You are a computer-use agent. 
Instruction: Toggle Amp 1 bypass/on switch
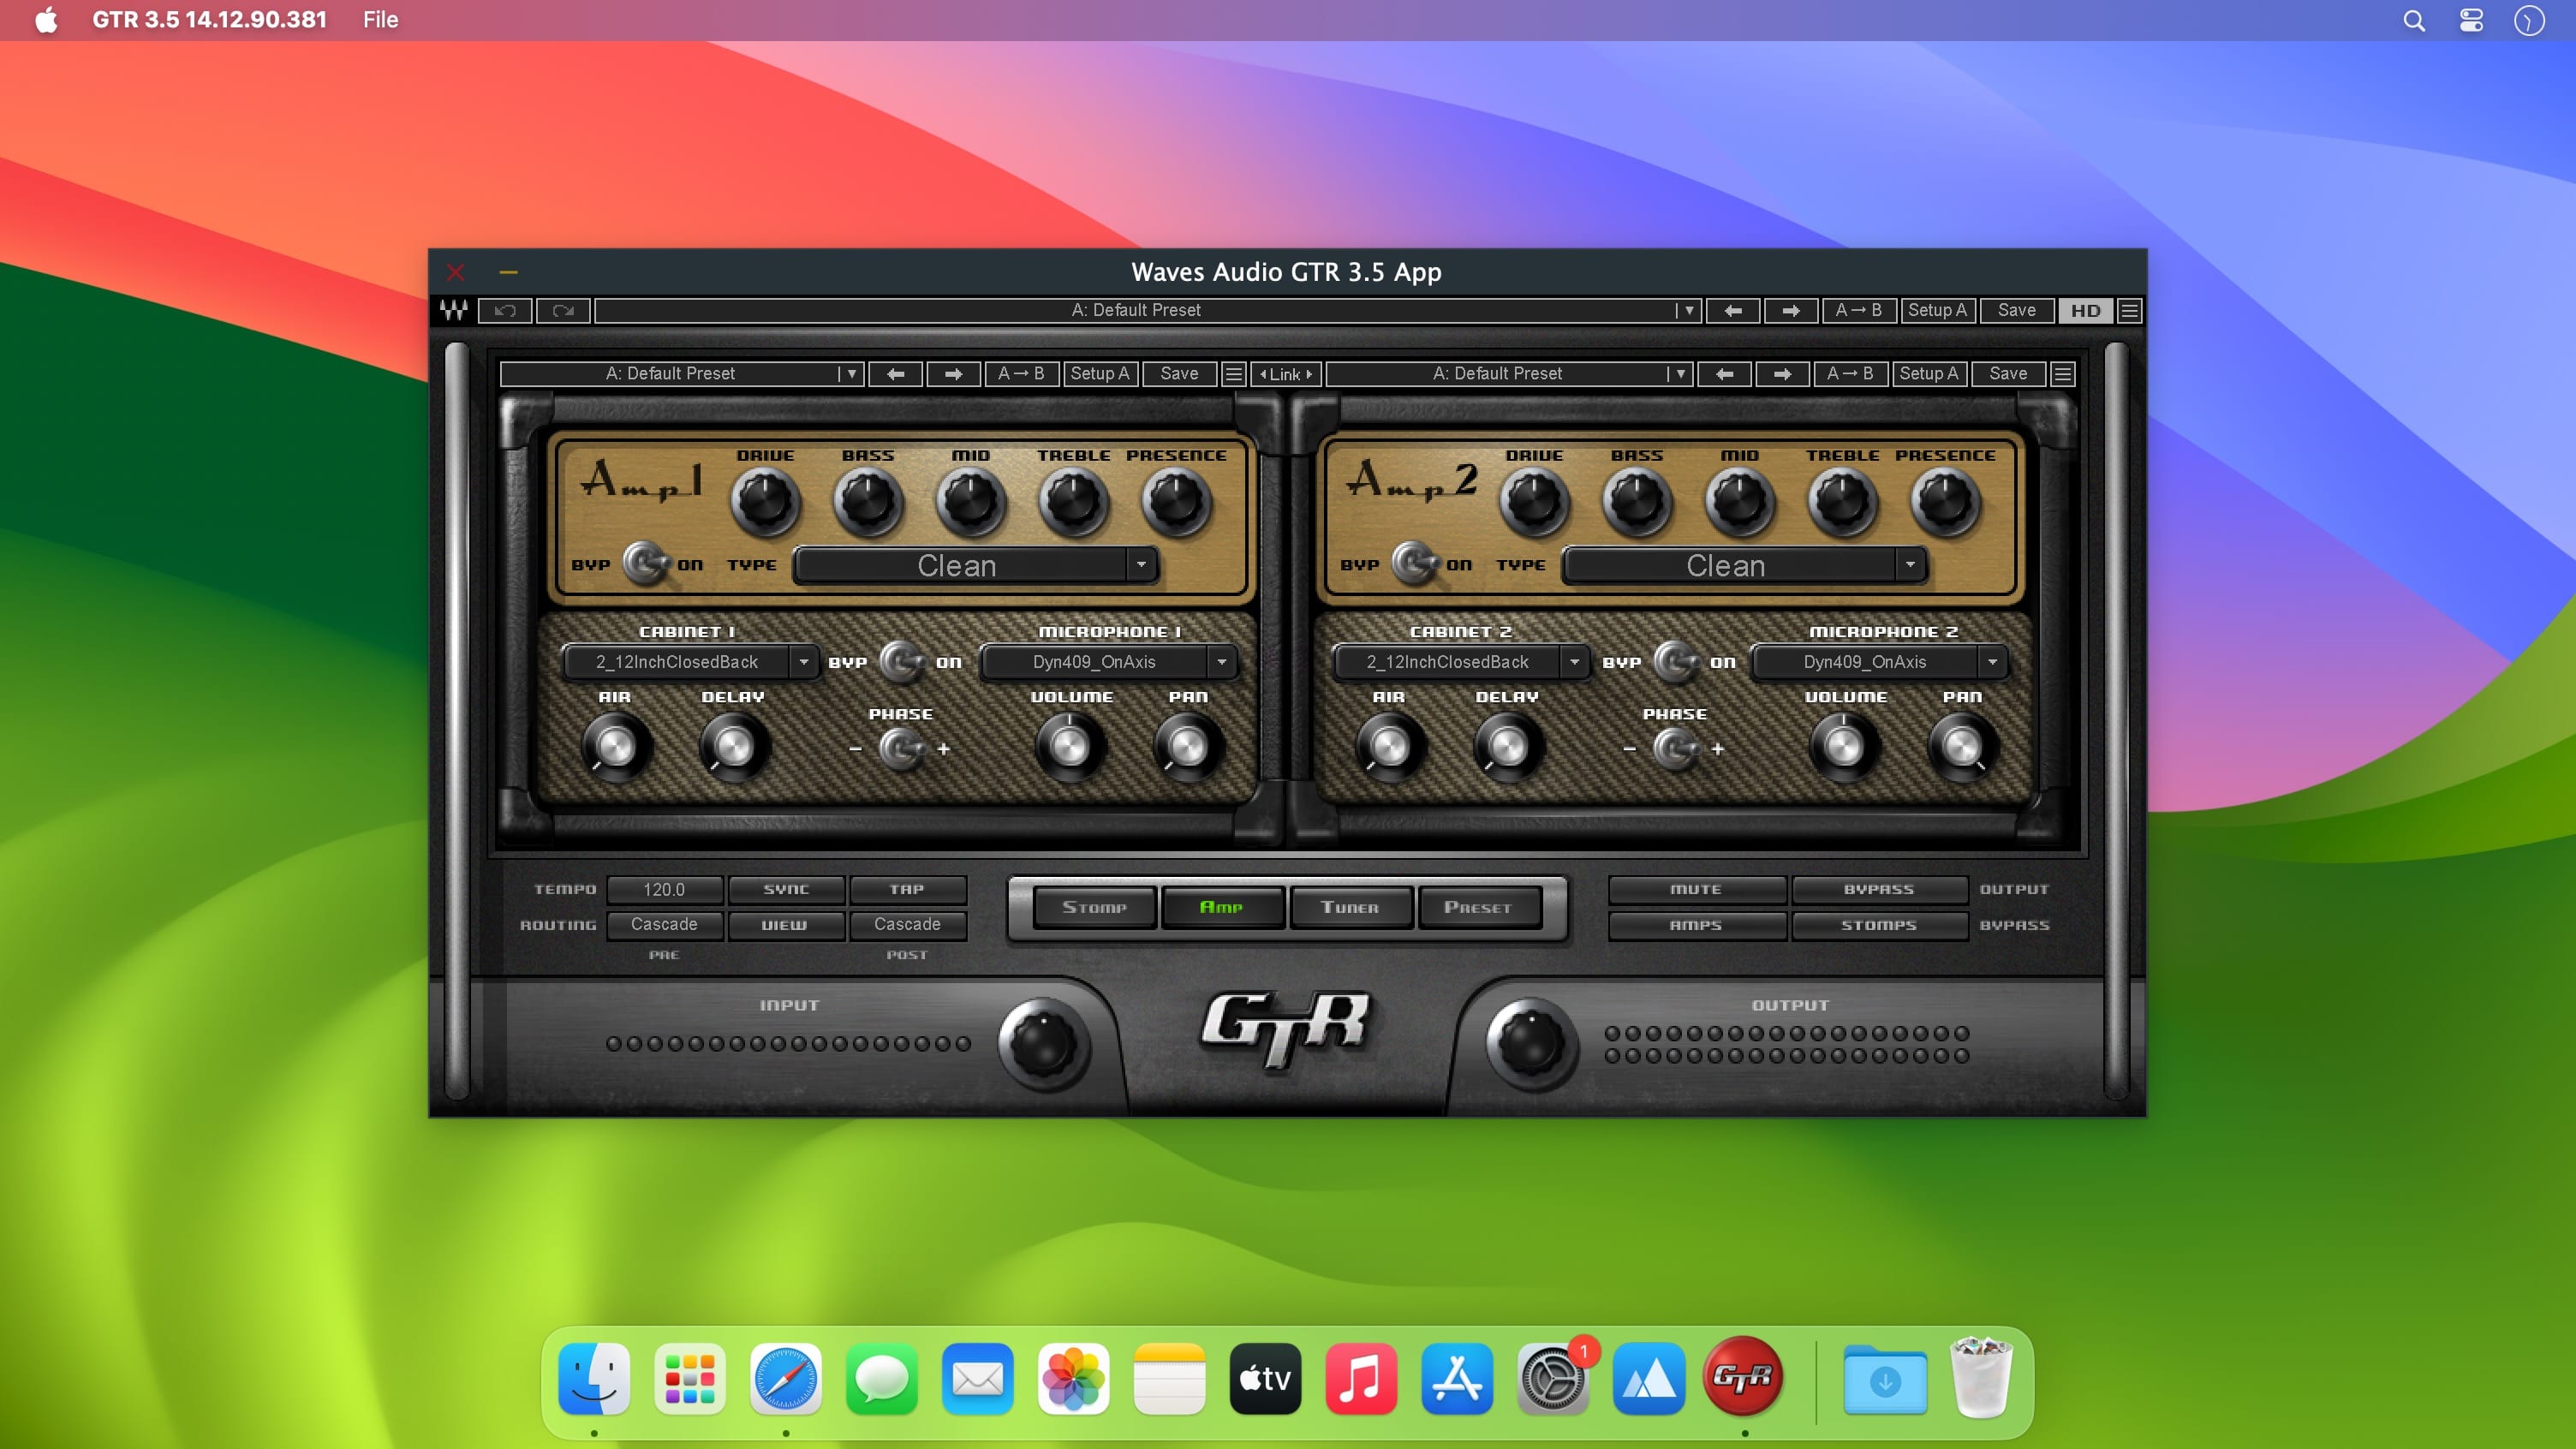pyautogui.click(x=645, y=563)
